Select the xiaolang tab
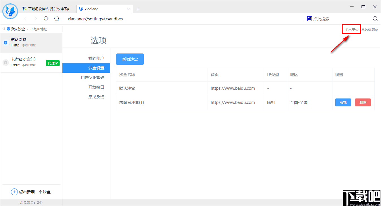The width and height of the screenshot is (381, 206). point(104,9)
